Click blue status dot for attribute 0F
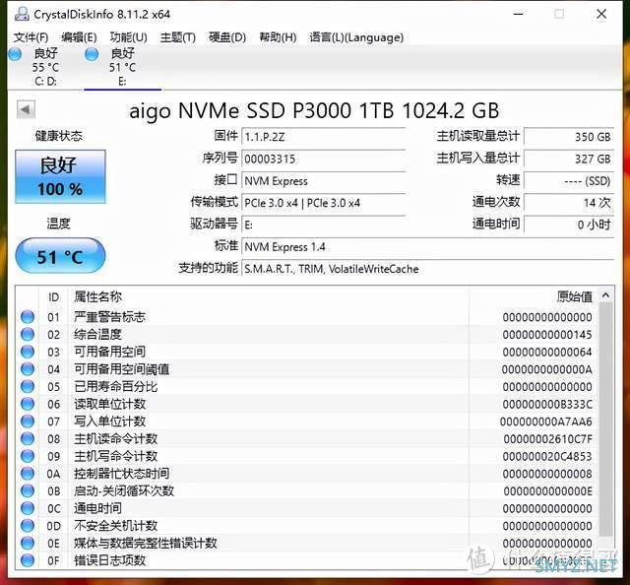This screenshot has width=630, height=585. point(28,560)
